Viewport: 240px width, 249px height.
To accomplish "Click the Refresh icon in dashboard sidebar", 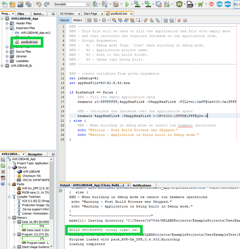I will click(3, 166).
